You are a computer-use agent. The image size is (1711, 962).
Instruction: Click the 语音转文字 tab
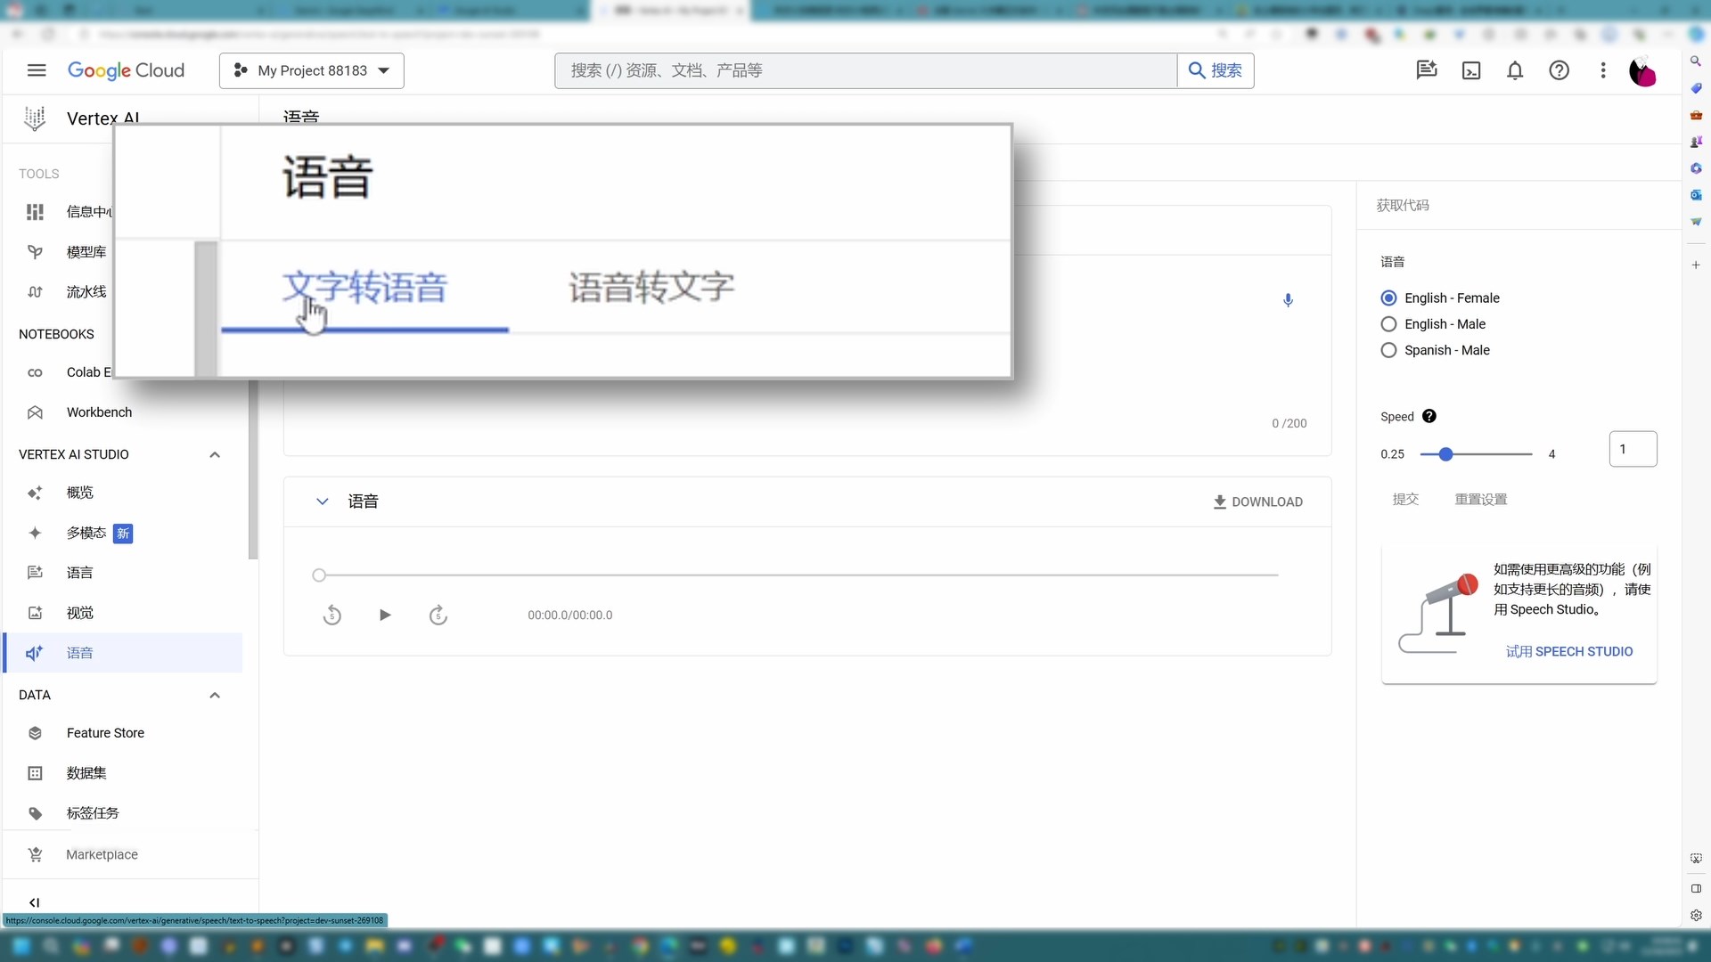pyautogui.click(x=651, y=285)
